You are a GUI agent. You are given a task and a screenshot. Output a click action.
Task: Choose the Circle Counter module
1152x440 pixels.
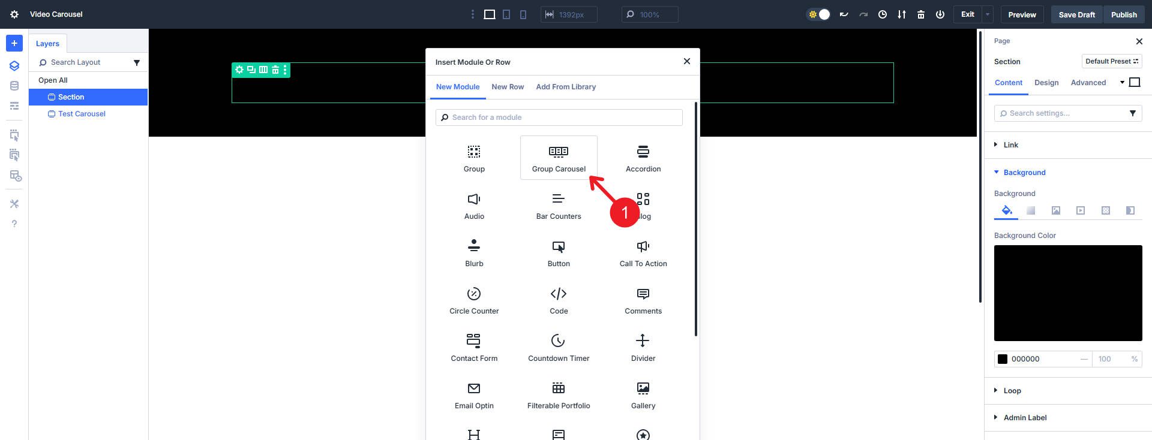click(x=474, y=300)
